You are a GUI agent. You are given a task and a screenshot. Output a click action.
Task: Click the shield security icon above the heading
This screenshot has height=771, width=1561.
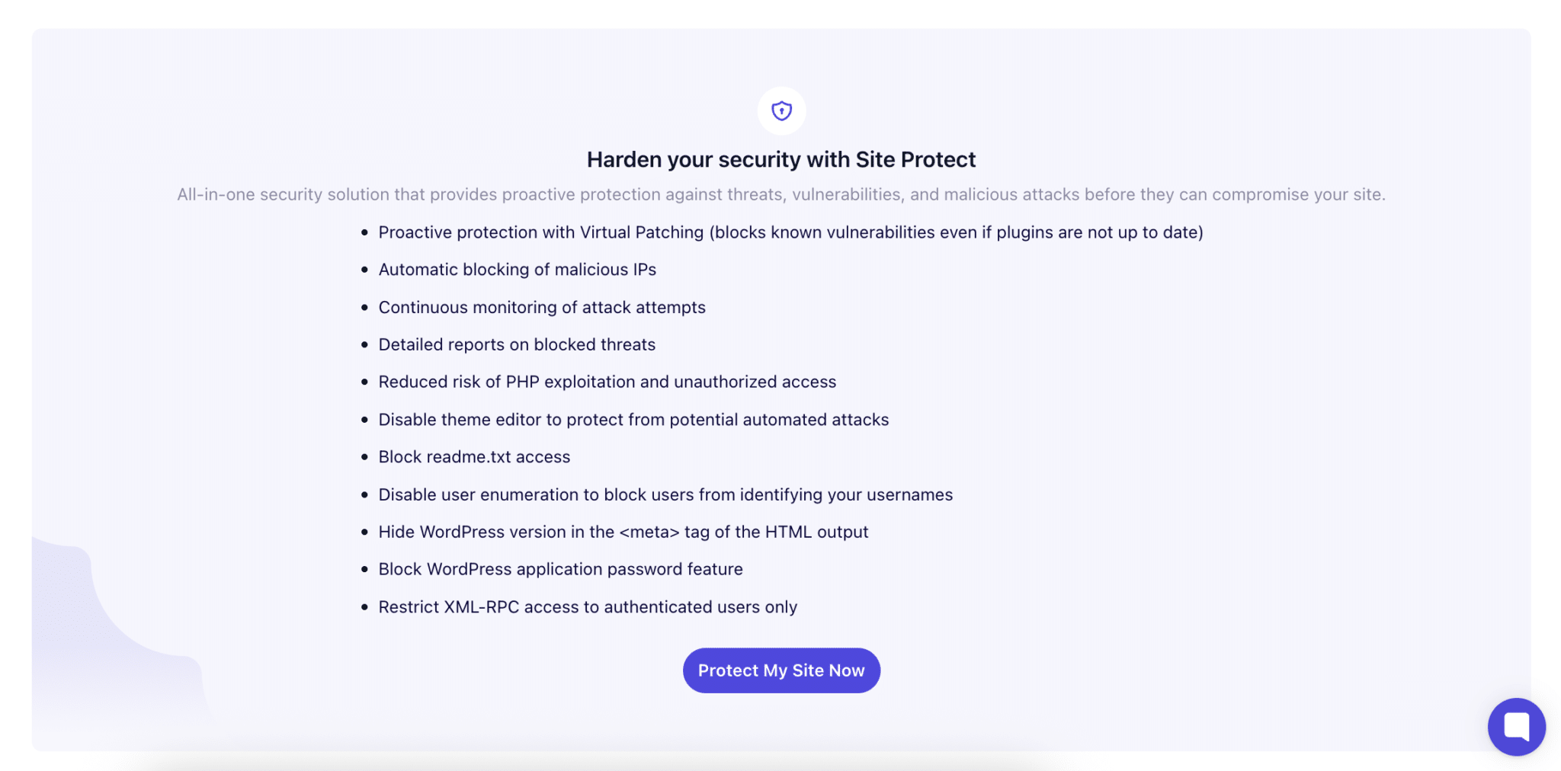781,110
